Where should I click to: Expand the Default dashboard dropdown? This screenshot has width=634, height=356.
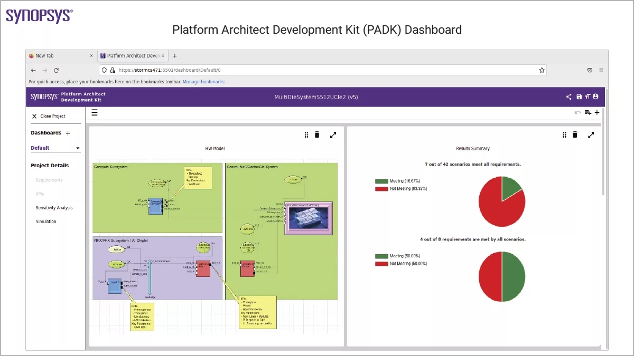click(78, 148)
